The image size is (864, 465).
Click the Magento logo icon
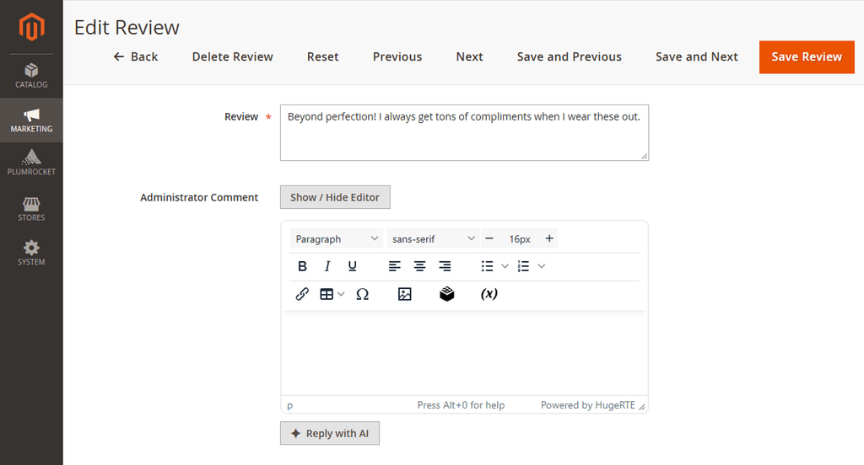pyautogui.click(x=31, y=26)
